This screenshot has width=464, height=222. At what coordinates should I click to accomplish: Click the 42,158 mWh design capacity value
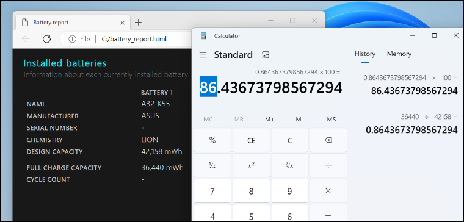pyautogui.click(x=162, y=152)
